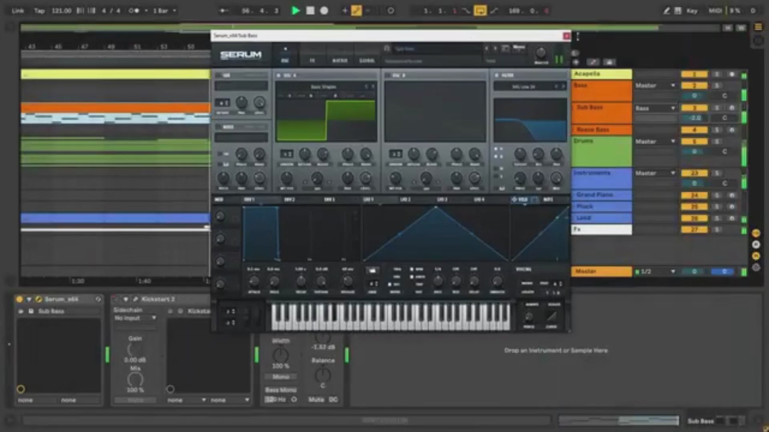
Task: Arm the Arrangement Record button
Action: [x=324, y=11]
